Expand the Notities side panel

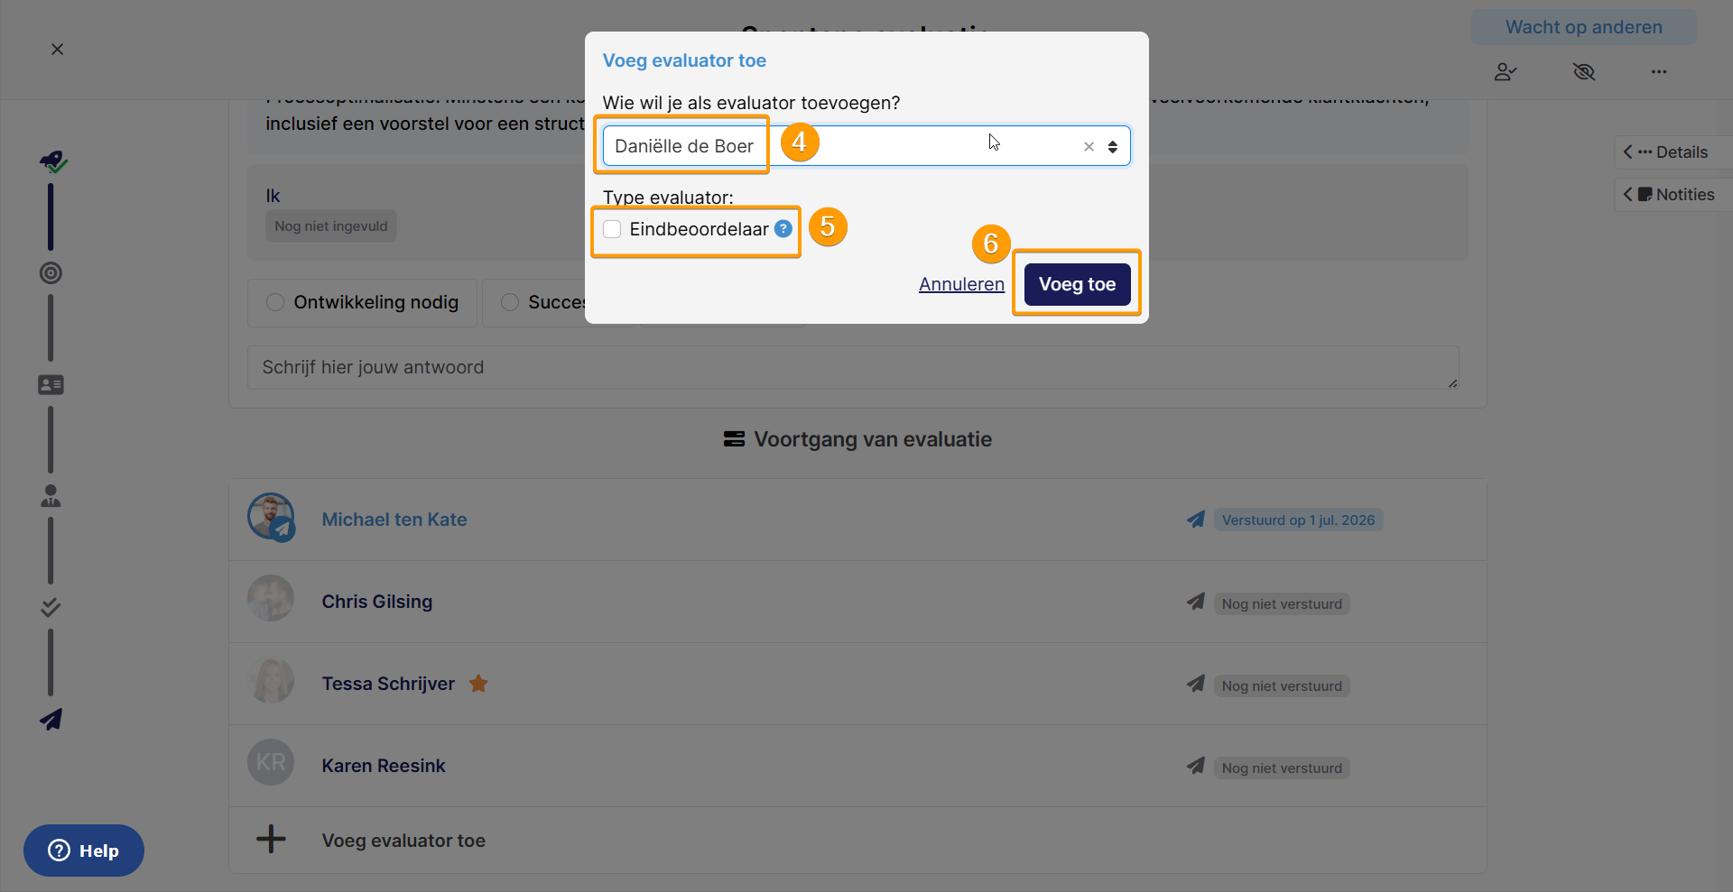[1673, 195]
